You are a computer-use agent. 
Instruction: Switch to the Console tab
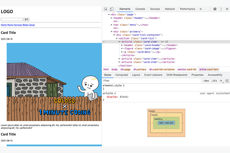click(140, 9)
